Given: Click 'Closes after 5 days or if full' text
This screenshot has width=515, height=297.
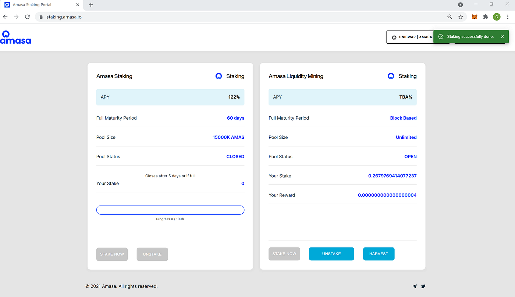Looking at the screenshot, I should pyautogui.click(x=170, y=176).
